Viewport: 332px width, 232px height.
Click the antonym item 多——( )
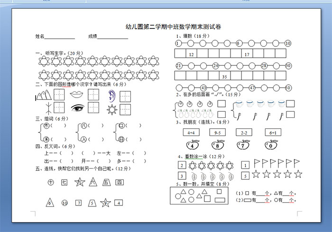(x=131, y=161)
